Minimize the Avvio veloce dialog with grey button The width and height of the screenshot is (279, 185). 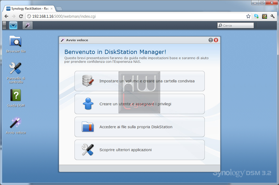tap(211, 40)
